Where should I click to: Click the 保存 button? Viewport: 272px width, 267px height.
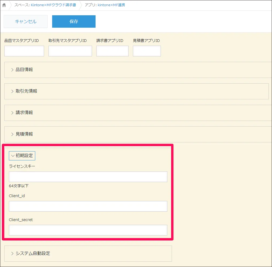(74, 21)
